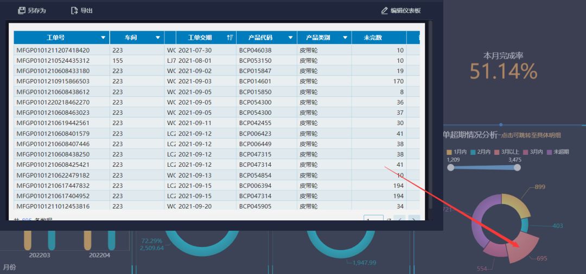Select work order MFGP0101211012453816
This screenshot has height=274, width=586.
53,206
